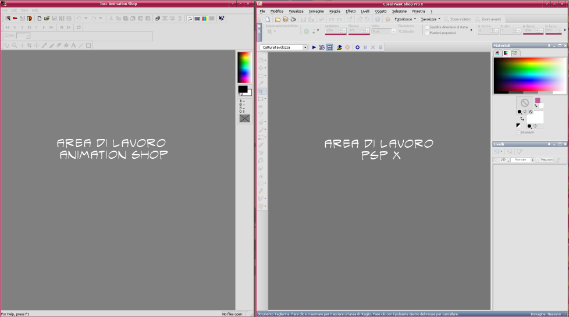Screen dimensions: 569x317
Task: Click the delete layer icon in Livelli panel
Action: coord(510,152)
